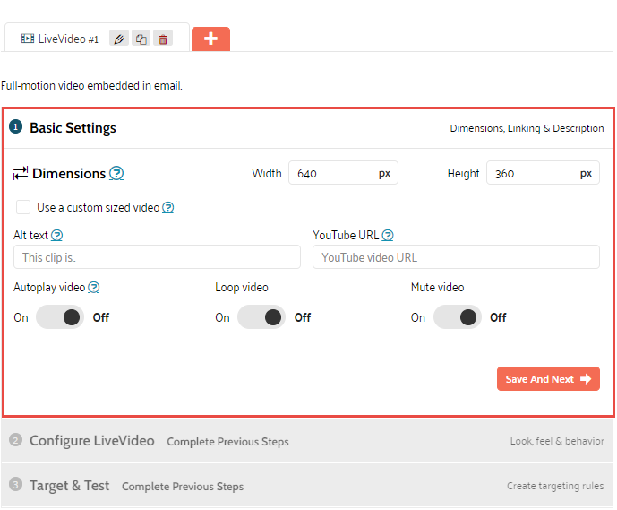The width and height of the screenshot is (617, 510).
Task: Collapse the Basic Settings section header
Action: pos(73,128)
